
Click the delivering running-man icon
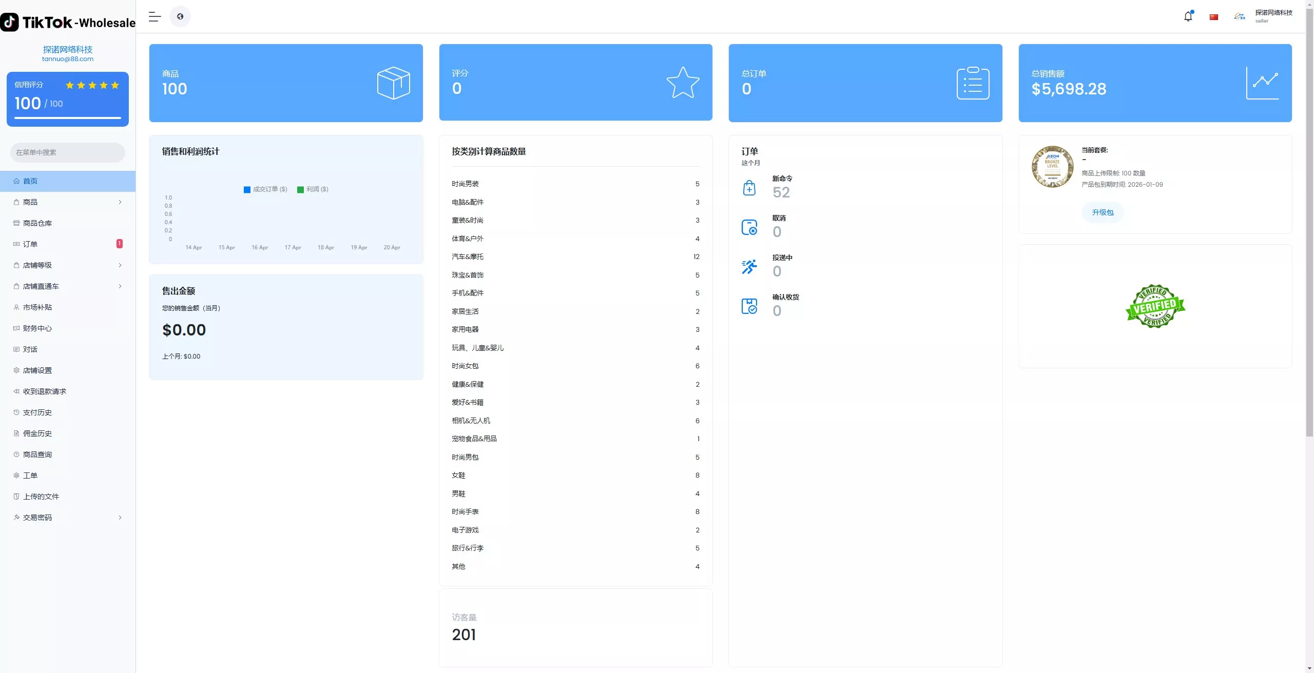click(x=749, y=267)
